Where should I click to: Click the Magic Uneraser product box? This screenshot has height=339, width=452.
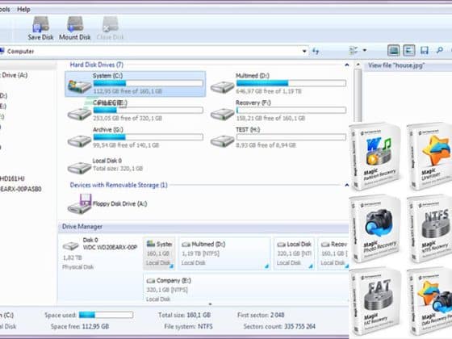tap(429, 157)
